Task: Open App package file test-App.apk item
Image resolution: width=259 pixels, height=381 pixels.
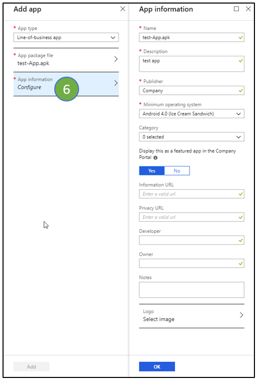Action: [66, 59]
